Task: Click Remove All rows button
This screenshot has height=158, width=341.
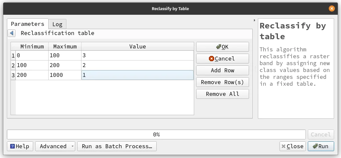Action: tap(222, 94)
